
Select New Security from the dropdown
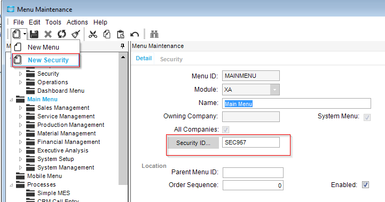pos(46,60)
